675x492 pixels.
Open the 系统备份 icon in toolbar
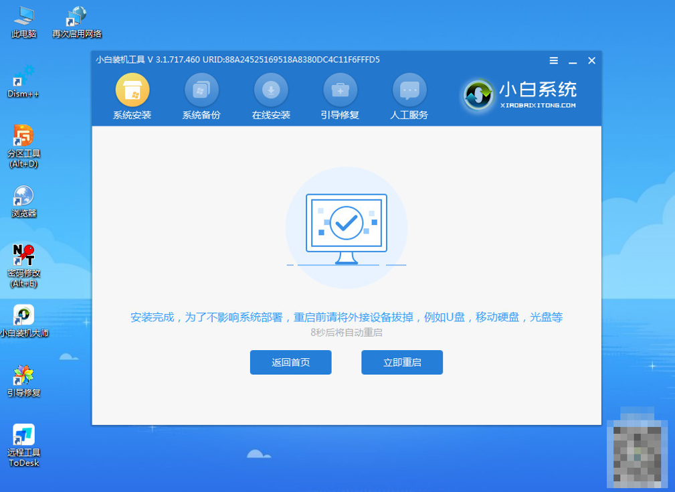[201, 90]
